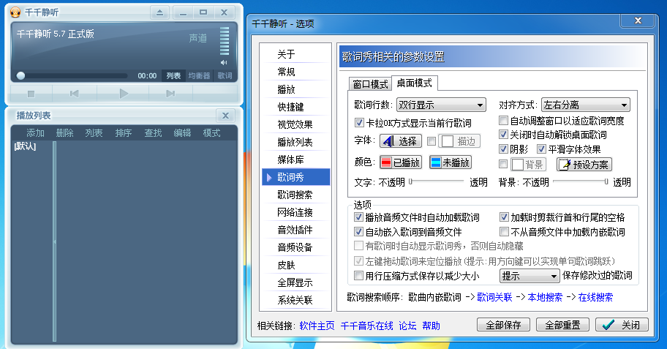Click the eject icon in player title bar
The width and height of the screenshot is (667, 349).
pyautogui.click(x=159, y=12)
